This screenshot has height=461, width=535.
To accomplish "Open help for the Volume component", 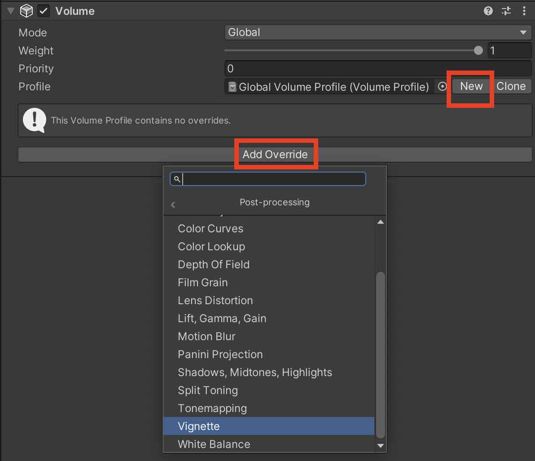I will 488,11.
